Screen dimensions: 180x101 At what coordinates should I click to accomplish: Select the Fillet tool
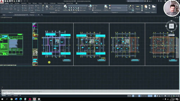pyautogui.click(x=37, y=8)
